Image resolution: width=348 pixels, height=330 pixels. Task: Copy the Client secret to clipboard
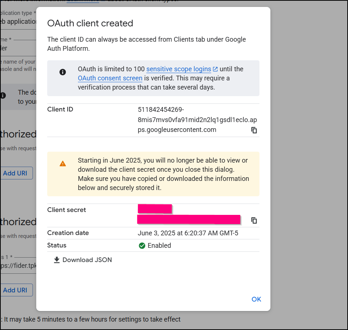point(254,220)
